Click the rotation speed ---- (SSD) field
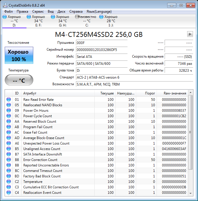This screenshot has height=201, width=198. [179, 56]
